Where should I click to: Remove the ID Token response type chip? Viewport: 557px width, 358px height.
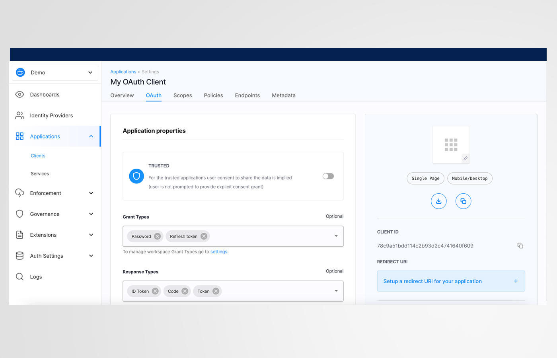(155, 291)
